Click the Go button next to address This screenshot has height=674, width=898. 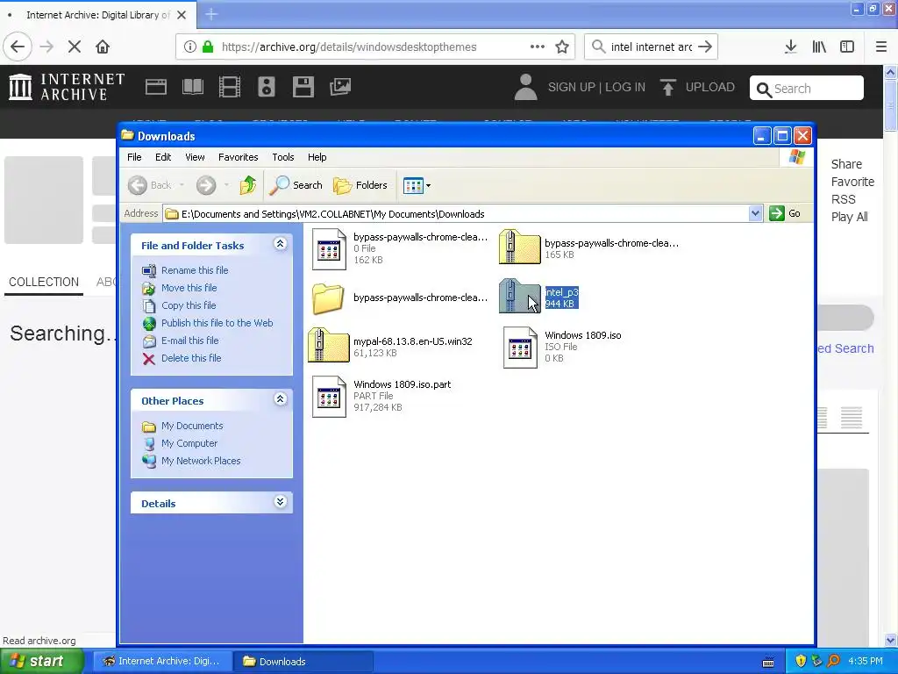click(785, 213)
